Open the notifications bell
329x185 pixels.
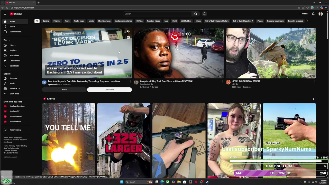pos(313,14)
